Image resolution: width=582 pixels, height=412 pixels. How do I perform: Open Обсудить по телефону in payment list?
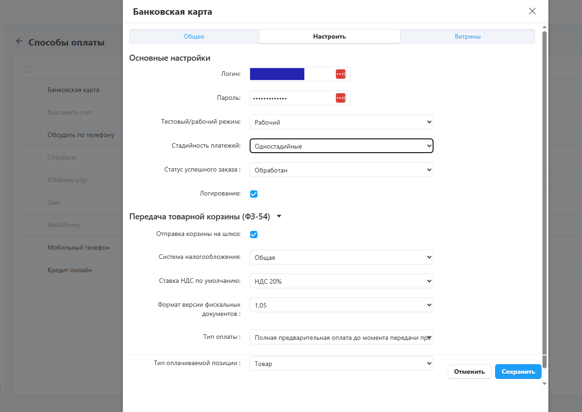[x=81, y=135]
